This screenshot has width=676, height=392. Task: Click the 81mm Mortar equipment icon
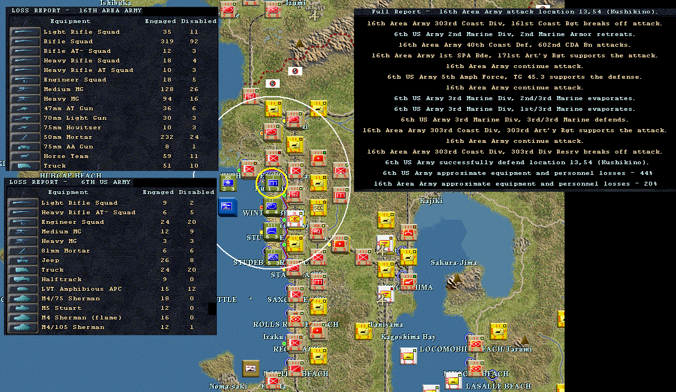[x=23, y=251]
